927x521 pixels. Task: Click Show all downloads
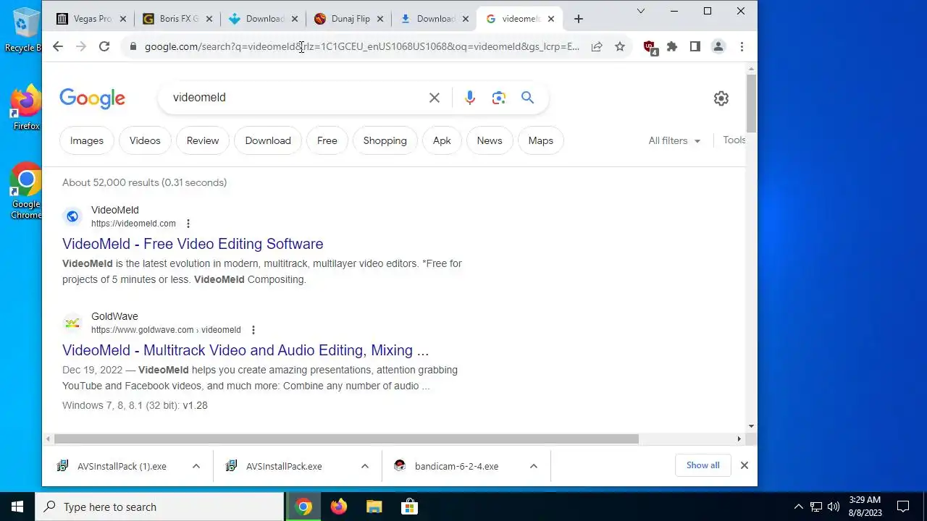[703, 465]
